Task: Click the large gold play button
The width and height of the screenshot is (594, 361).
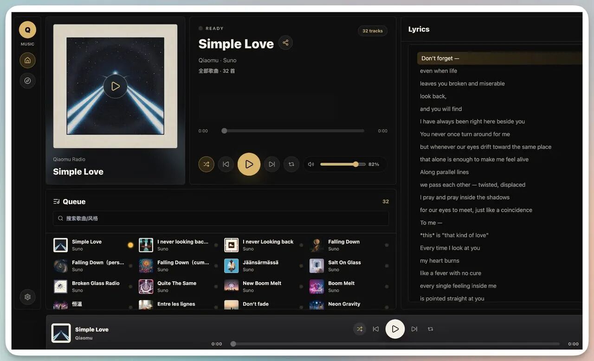Action: [249, 164]
